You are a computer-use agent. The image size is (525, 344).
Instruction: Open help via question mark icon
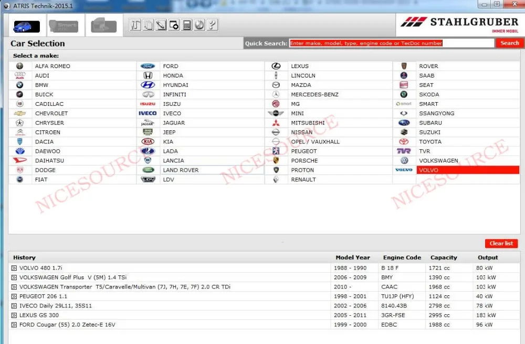click(x=212, y=25)
